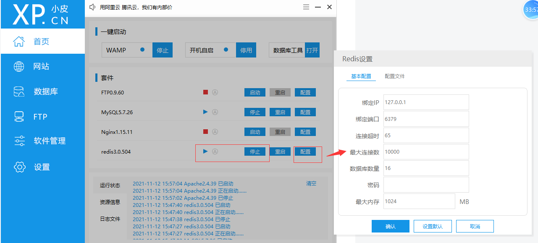Click the redis3.0.504 service name

tap(116, 152)
